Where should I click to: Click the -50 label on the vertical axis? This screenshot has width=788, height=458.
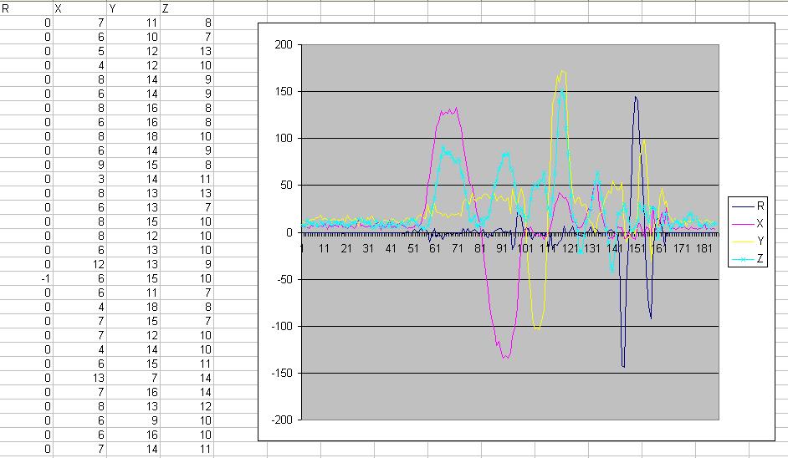click(284, 279)
